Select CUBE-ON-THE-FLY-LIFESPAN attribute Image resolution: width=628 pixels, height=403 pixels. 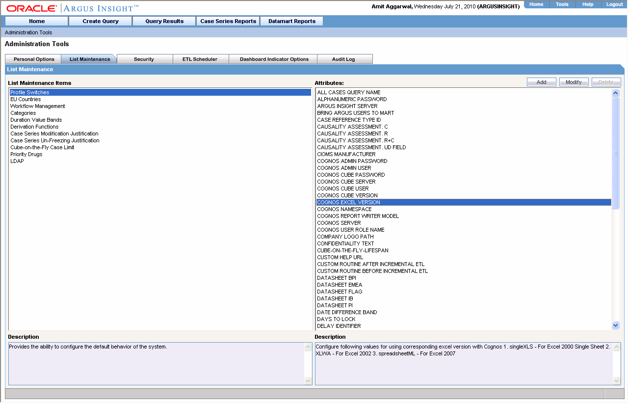pos(464,250)
